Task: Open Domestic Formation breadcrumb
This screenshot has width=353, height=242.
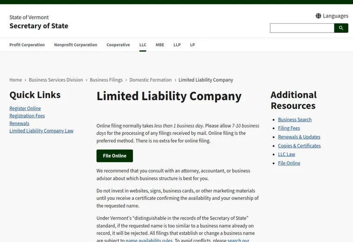Action: pyautogui.click(x=150, y=80)
